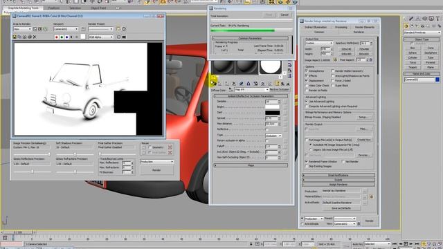Click the Camera002 object color swatch

pos(437,80)
